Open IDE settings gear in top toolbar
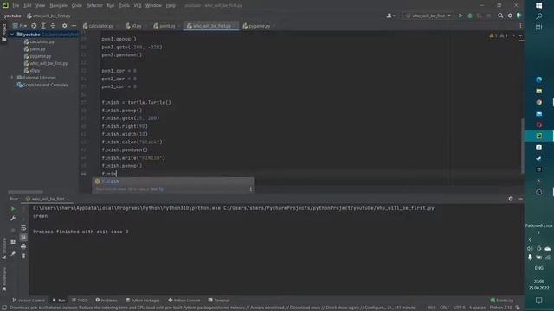 (x=510, y=16)
